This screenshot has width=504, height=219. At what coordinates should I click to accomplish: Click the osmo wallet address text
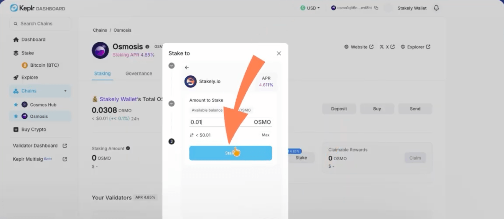(354, 8)
